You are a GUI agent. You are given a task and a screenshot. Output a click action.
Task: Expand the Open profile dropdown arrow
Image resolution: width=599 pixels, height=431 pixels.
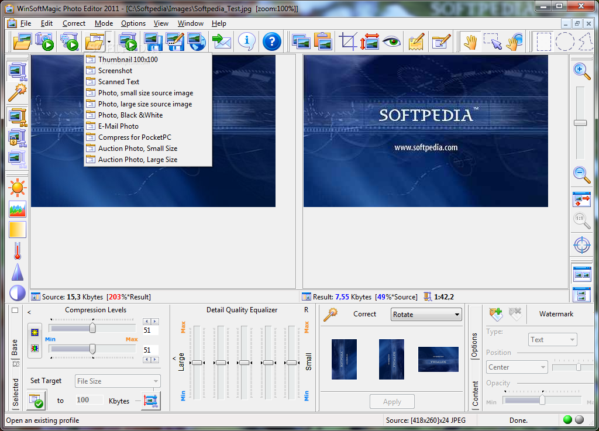109,42
